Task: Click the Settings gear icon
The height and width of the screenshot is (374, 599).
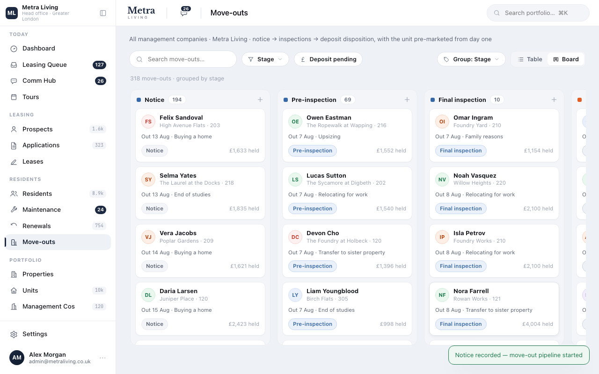Action: pyautogui.click(x=14, y=334)
